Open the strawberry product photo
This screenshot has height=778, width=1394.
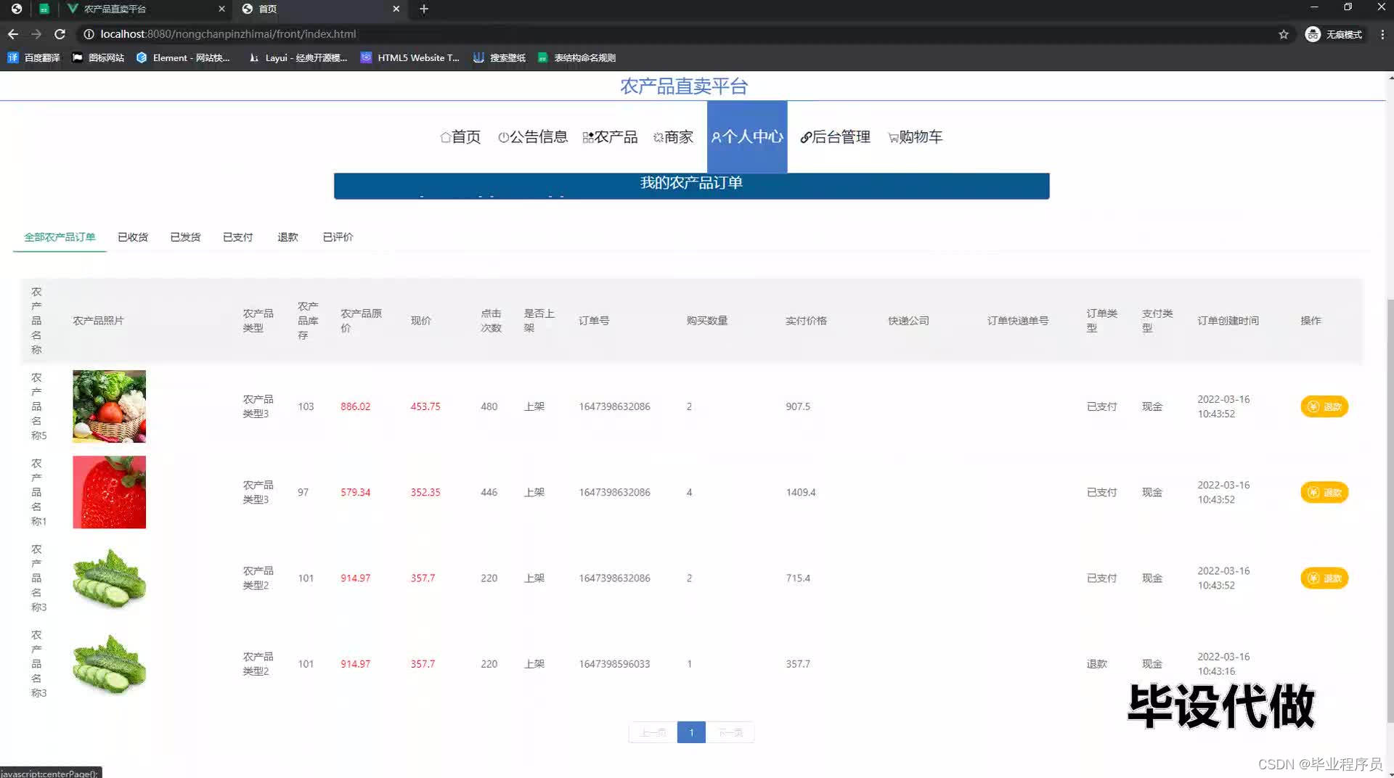pyautogui.click(x=109, y=492)
